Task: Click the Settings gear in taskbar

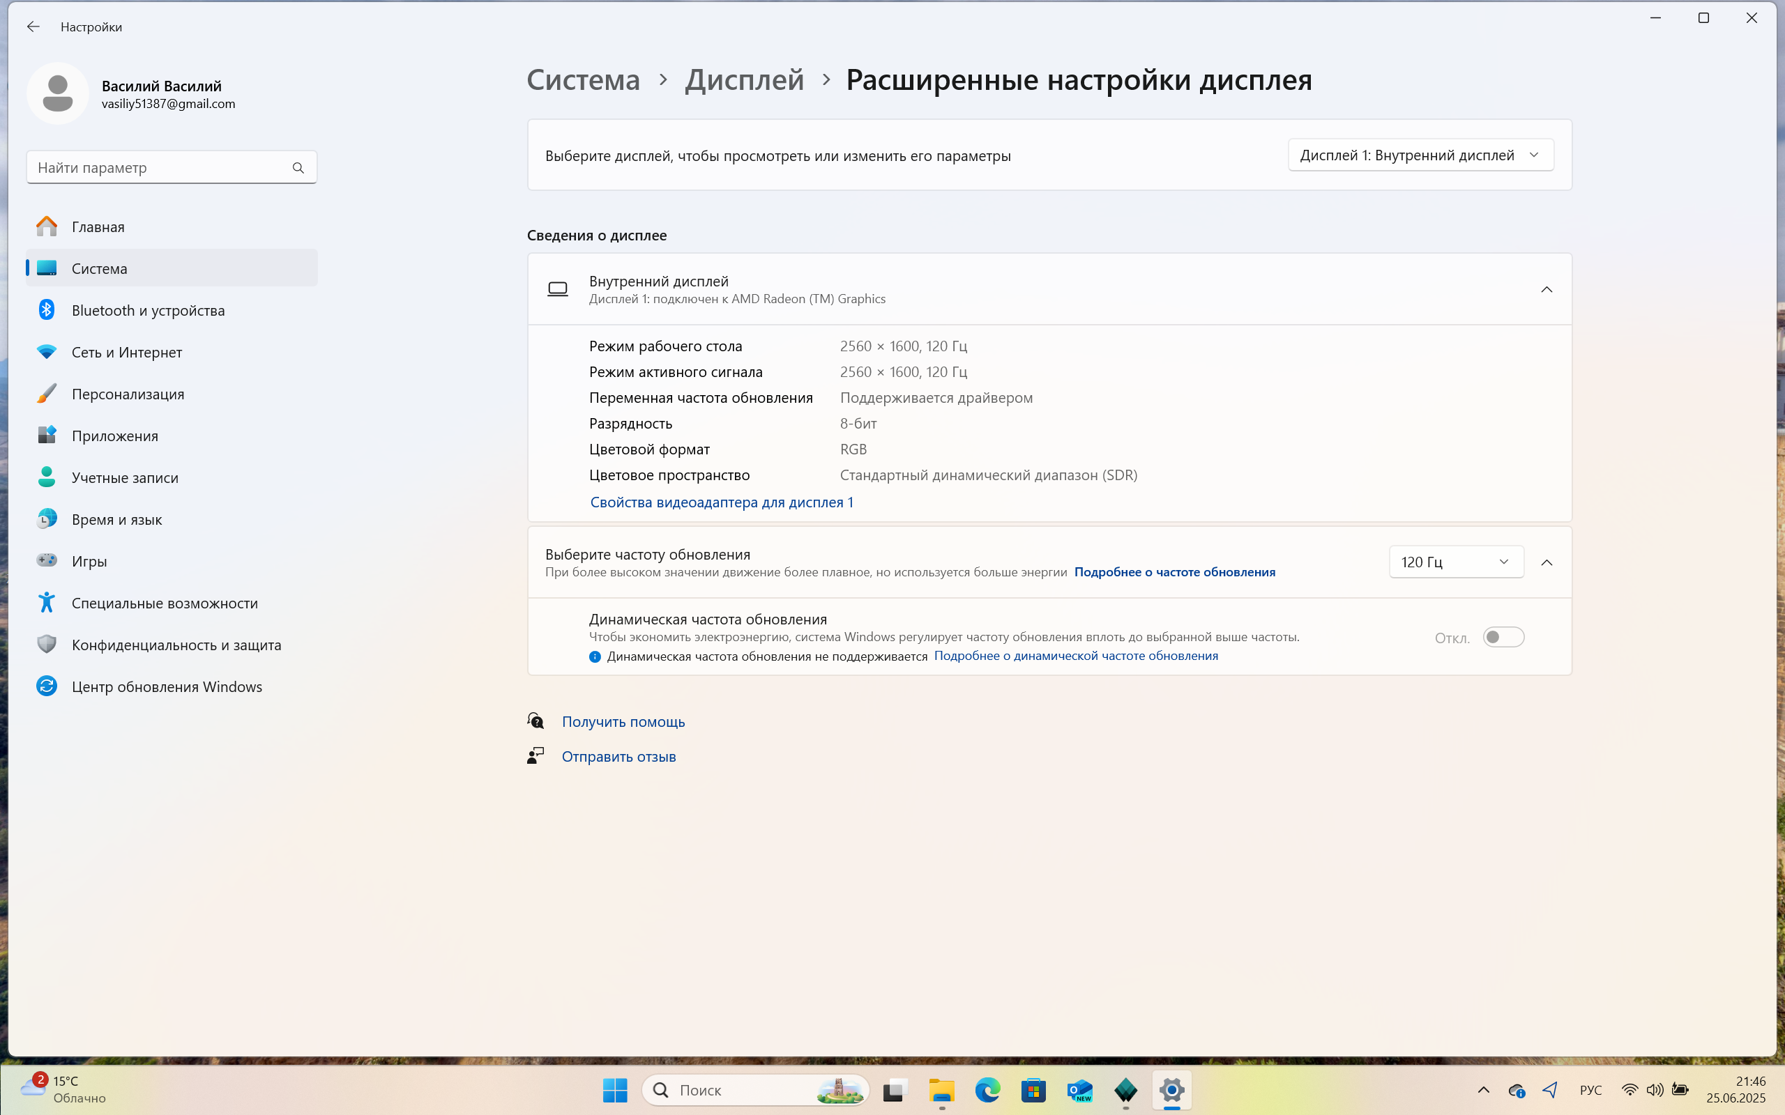Action: 1171,1089
